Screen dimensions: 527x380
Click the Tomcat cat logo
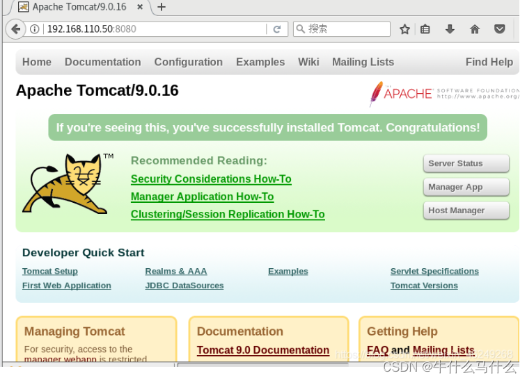coord(66,183)
